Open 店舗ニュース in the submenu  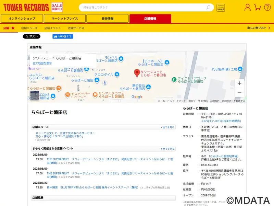tap(29, 28)
